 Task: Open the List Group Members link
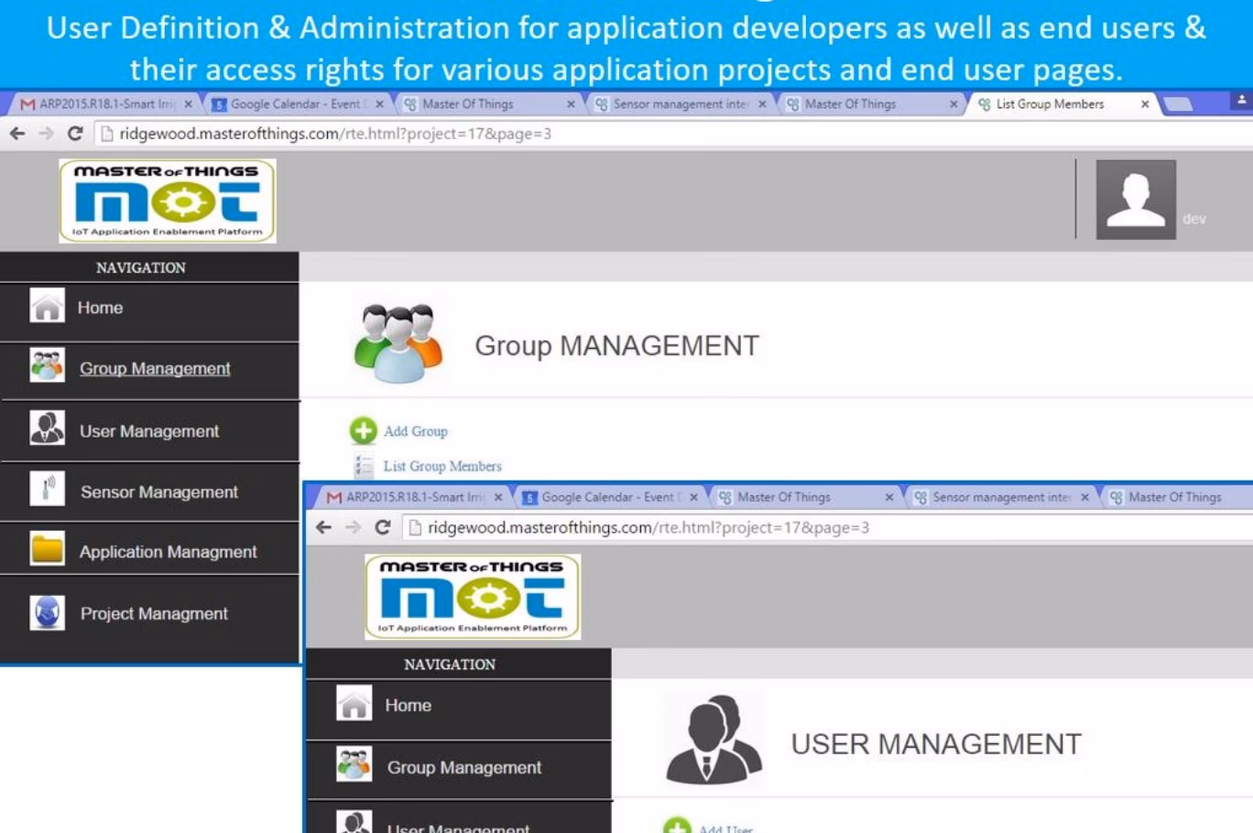point(441,466)
